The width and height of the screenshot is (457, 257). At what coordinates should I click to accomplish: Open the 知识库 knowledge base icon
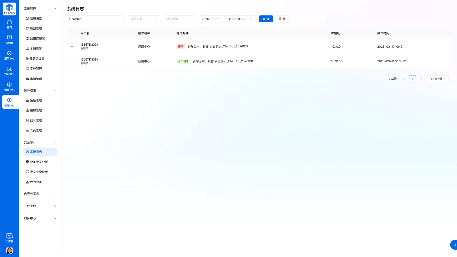pyautogui.click(x=9, y=39)
